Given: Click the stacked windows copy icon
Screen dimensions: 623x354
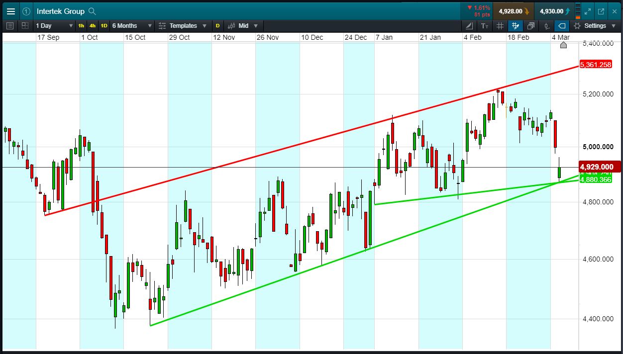Looking at the screenshot, I should click(x=531, y=26).
